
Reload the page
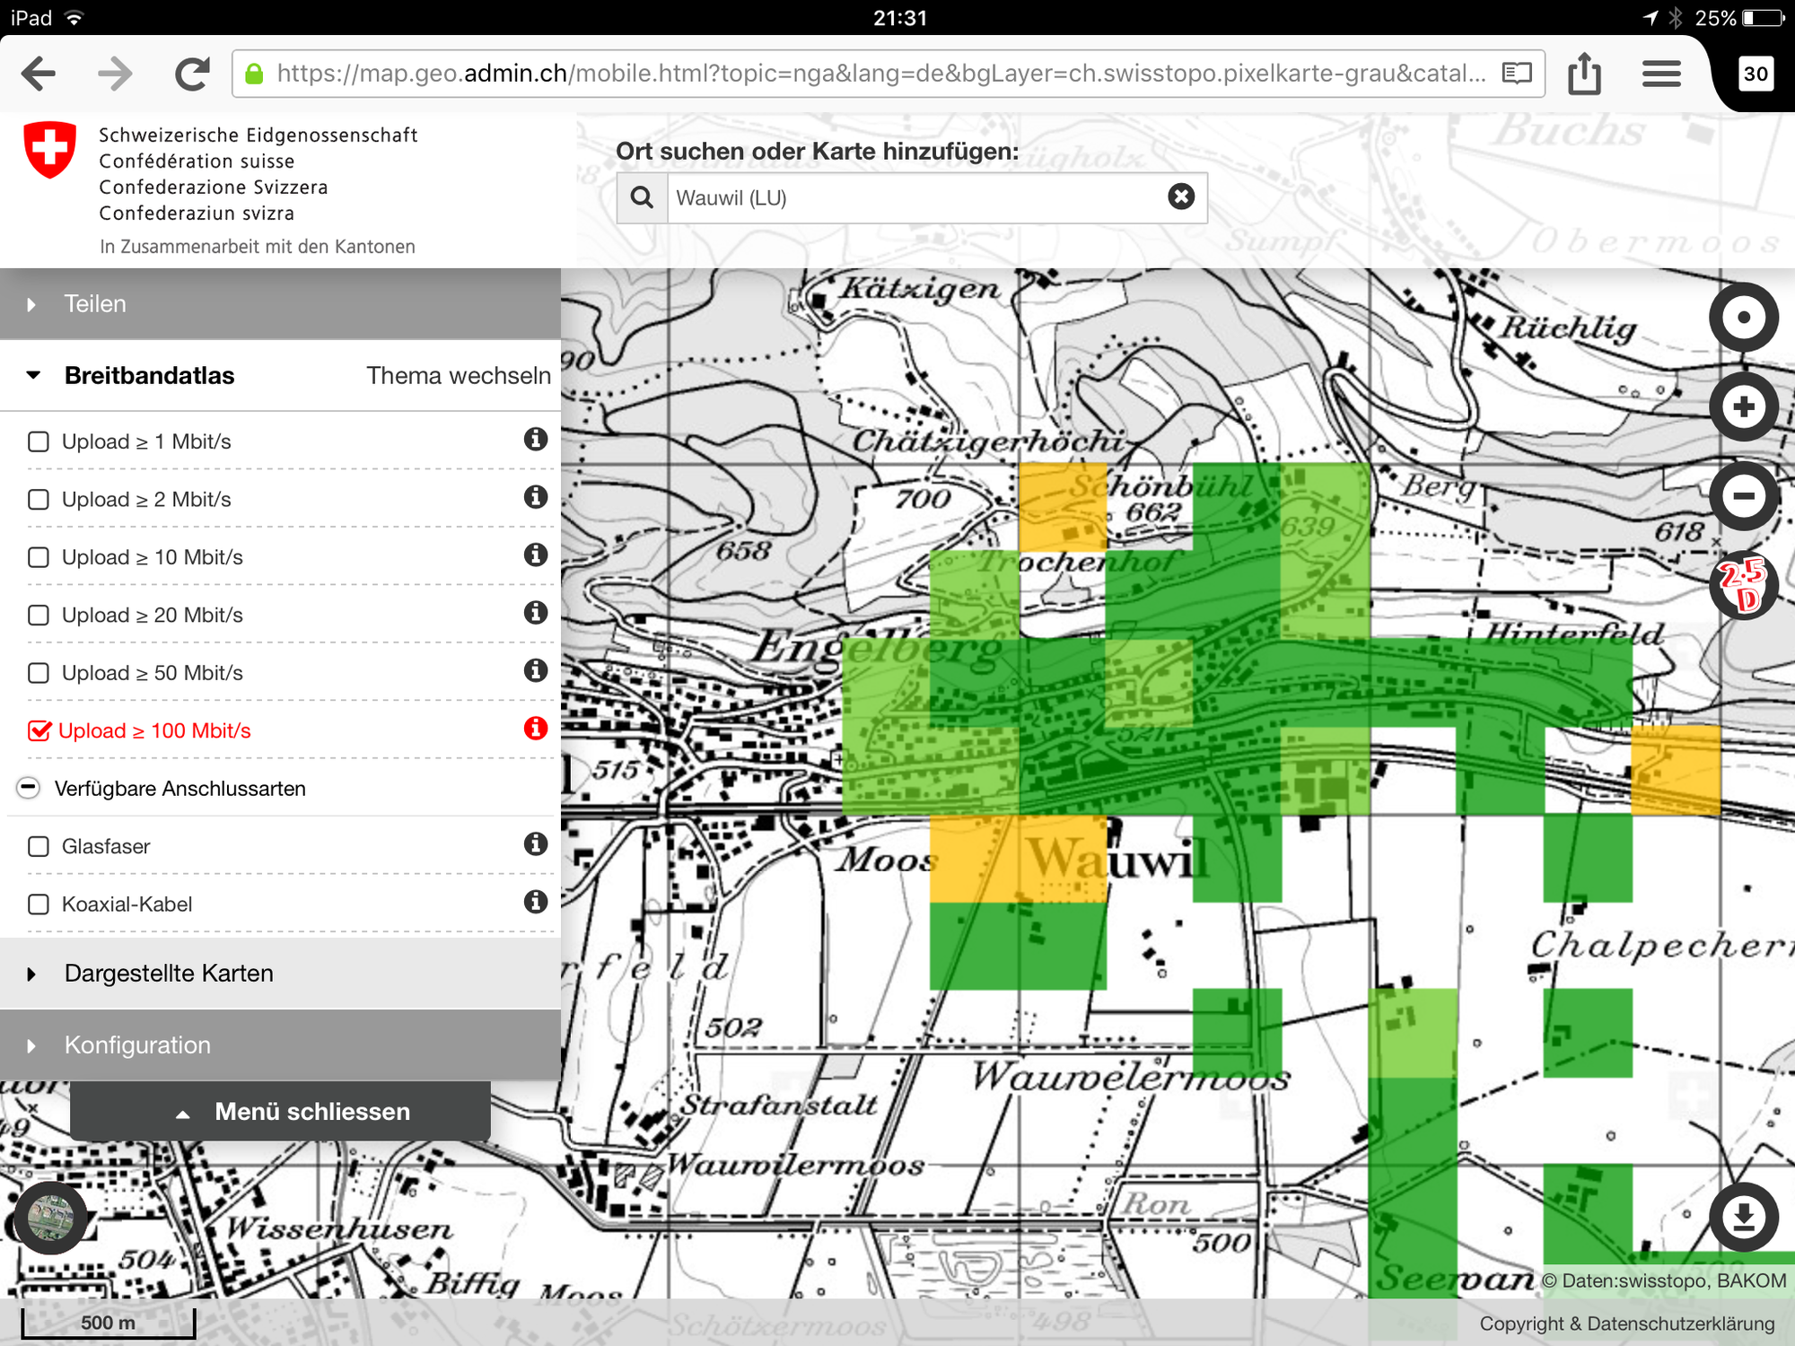(191, 74)
